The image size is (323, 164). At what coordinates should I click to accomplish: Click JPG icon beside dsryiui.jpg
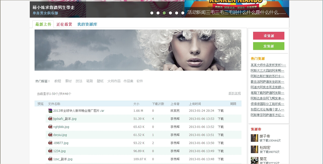tap(50, 135)
